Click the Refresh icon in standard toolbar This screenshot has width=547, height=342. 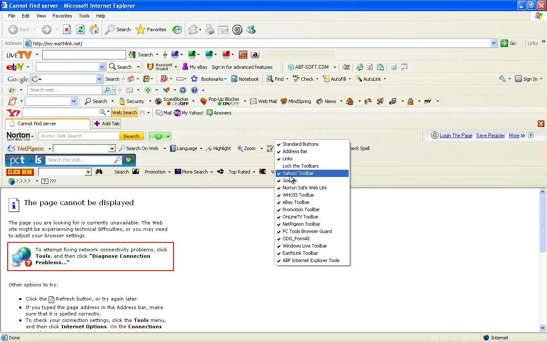pos(80,29)
